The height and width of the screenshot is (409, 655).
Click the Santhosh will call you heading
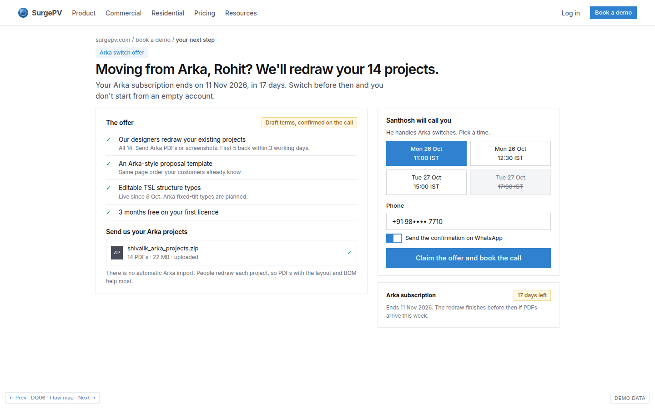click(418, 120)
